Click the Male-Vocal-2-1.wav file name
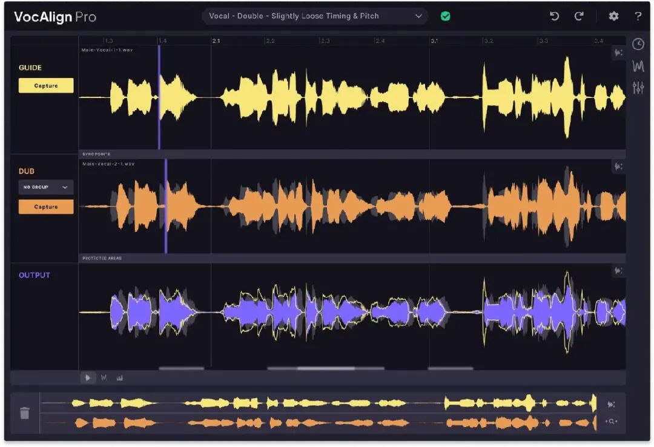Screen dimensions: 654x447 point(108,164)
